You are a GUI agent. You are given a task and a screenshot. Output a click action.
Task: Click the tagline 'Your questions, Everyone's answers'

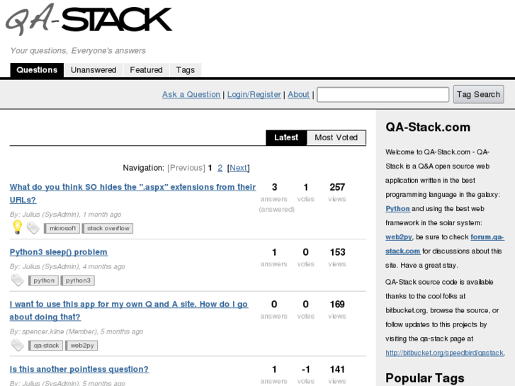click(78, 50)
